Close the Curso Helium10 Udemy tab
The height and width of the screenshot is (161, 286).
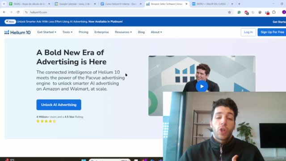click(141, 4)
